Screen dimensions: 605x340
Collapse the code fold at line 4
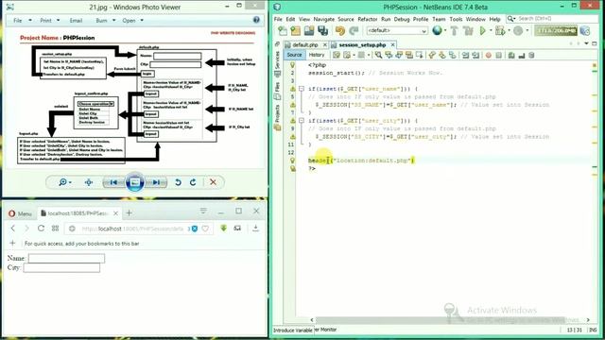pos(302,89)
